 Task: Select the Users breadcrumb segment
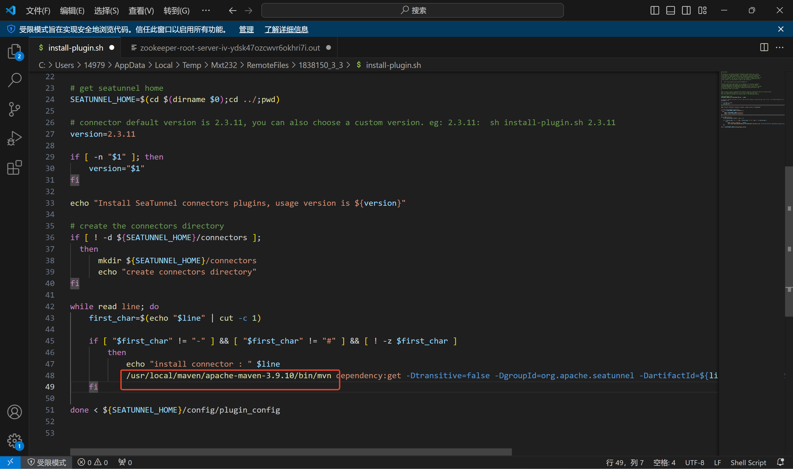(64, 65)
